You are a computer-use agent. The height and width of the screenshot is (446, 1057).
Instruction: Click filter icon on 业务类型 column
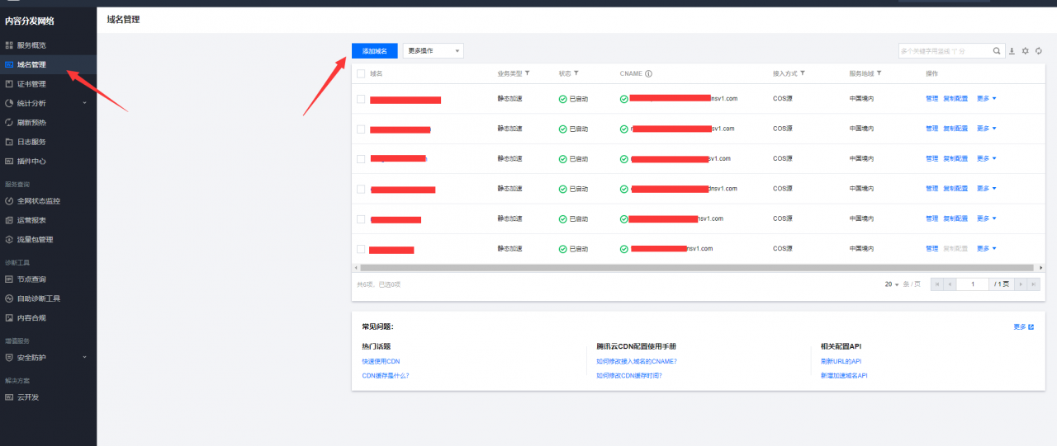[x=528, y=73]
